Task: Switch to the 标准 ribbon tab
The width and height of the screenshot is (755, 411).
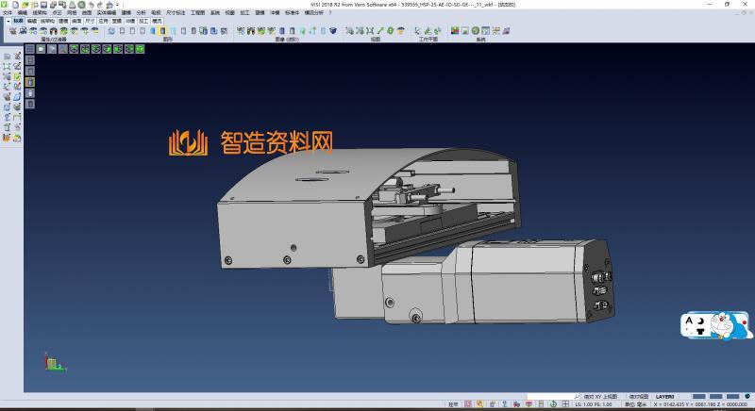Action: (x=17, y=20)
